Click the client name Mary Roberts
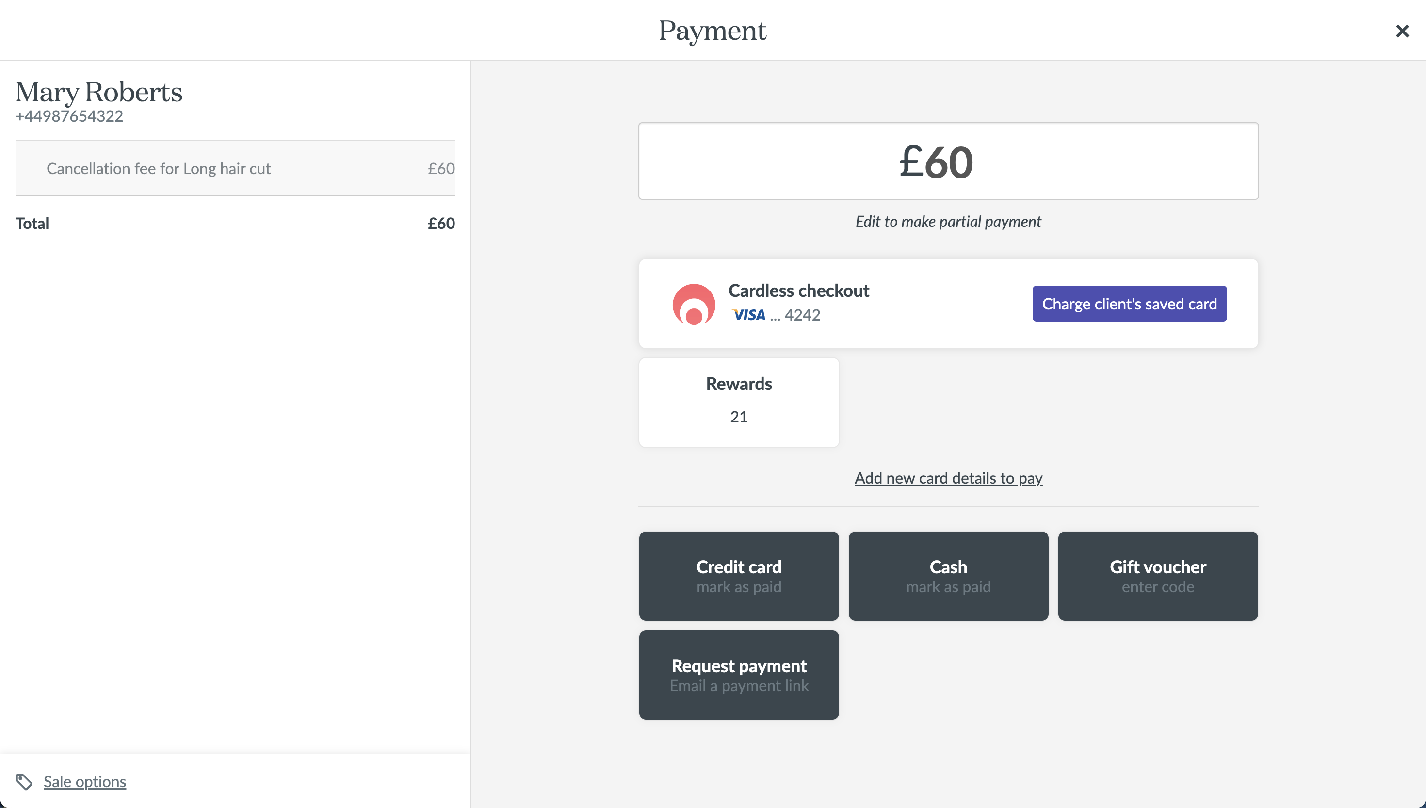Viewport: 1426px width, 808px height. pyautogui.click(x=99, y=92)
